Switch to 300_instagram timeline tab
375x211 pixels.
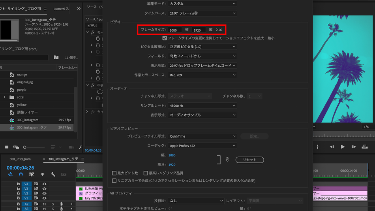pyautogui.click(x=20, y=159)
